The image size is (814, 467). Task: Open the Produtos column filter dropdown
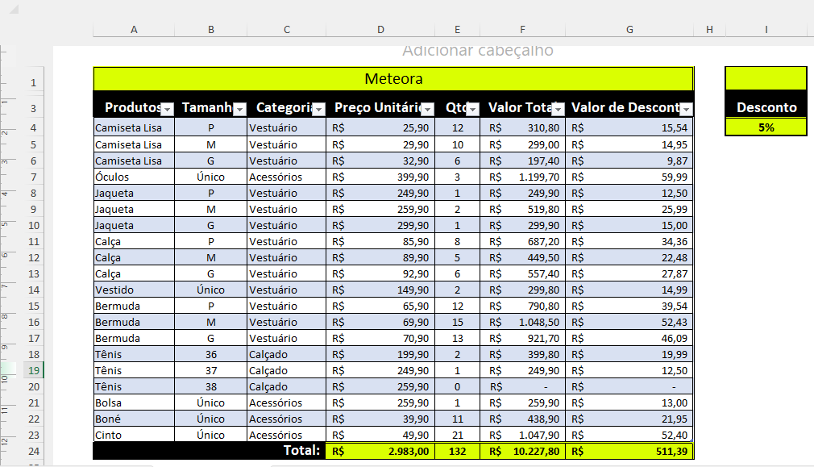[167, 109]
